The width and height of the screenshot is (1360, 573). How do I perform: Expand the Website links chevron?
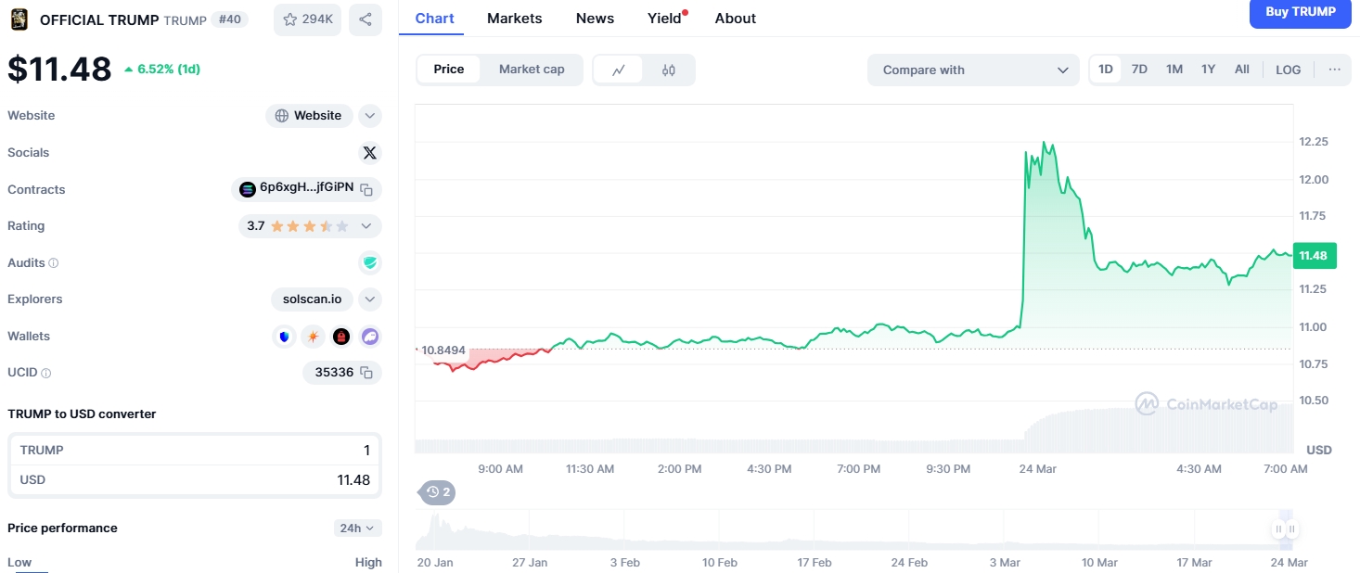(370, 116)
